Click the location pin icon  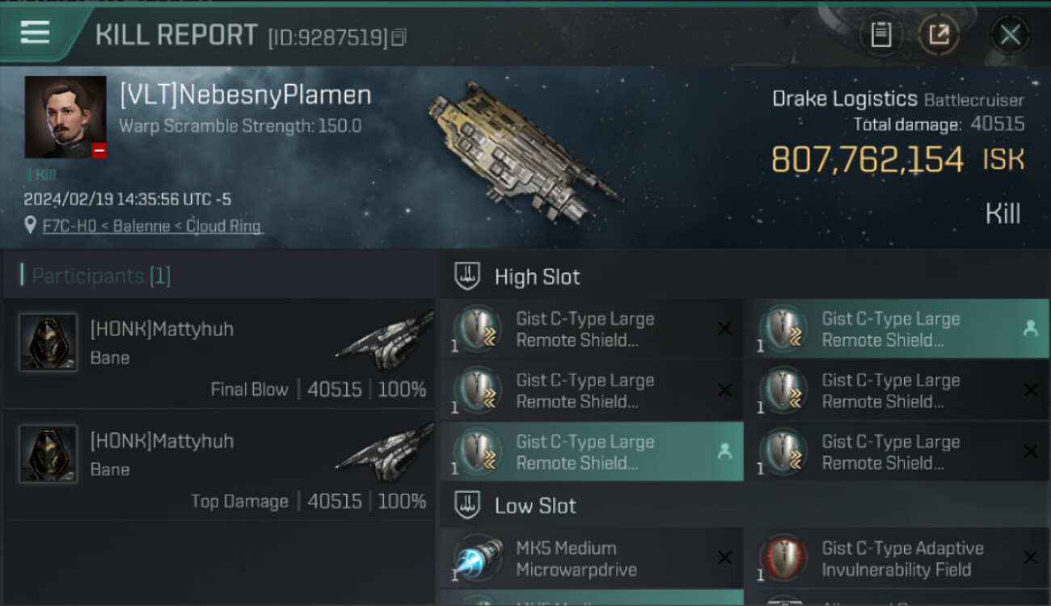(30, 225)
